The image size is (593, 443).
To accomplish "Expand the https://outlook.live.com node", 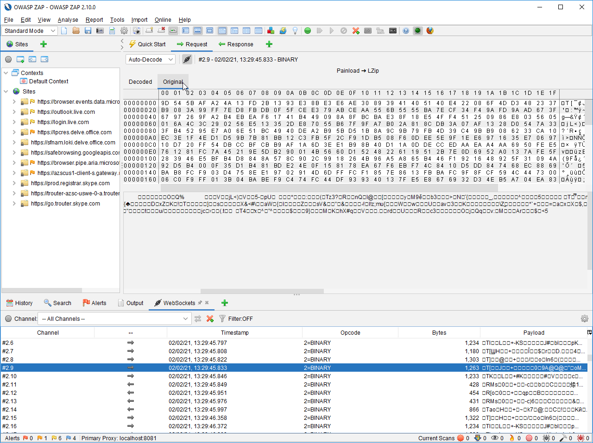I will [x=14, y=112].
